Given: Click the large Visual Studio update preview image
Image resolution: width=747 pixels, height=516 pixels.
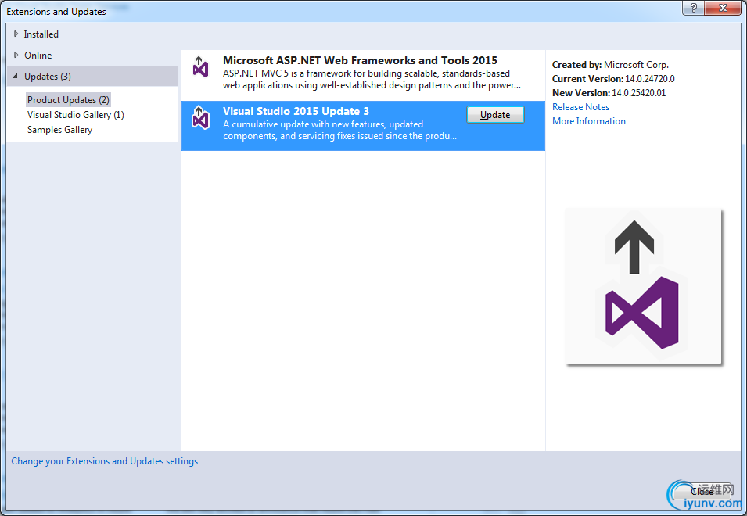Looking at the screenshot, I should tap(643, 287).
